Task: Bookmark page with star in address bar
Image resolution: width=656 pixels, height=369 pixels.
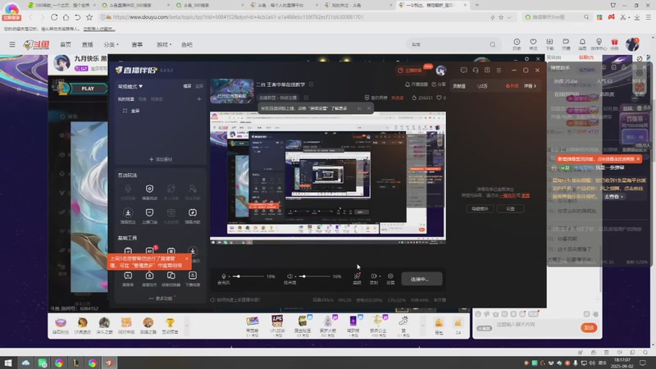Action: (x=501, y=17)
